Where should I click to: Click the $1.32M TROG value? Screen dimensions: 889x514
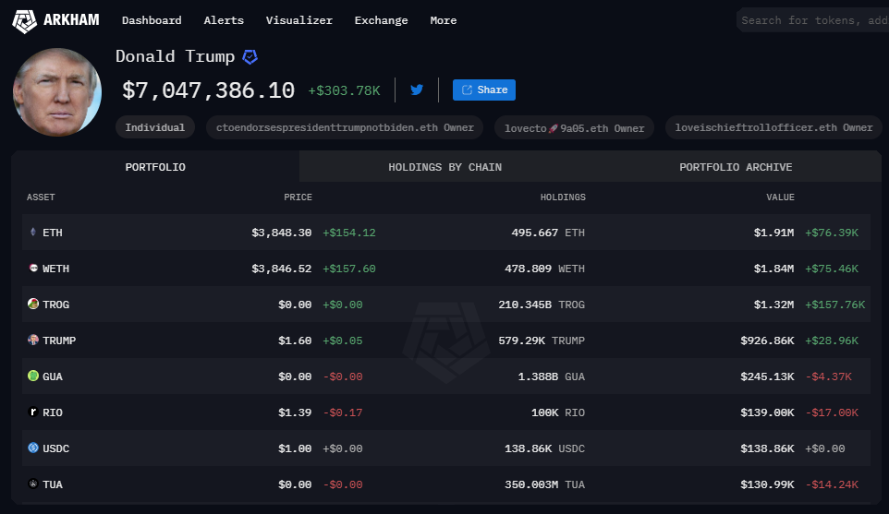click(773, 305)
